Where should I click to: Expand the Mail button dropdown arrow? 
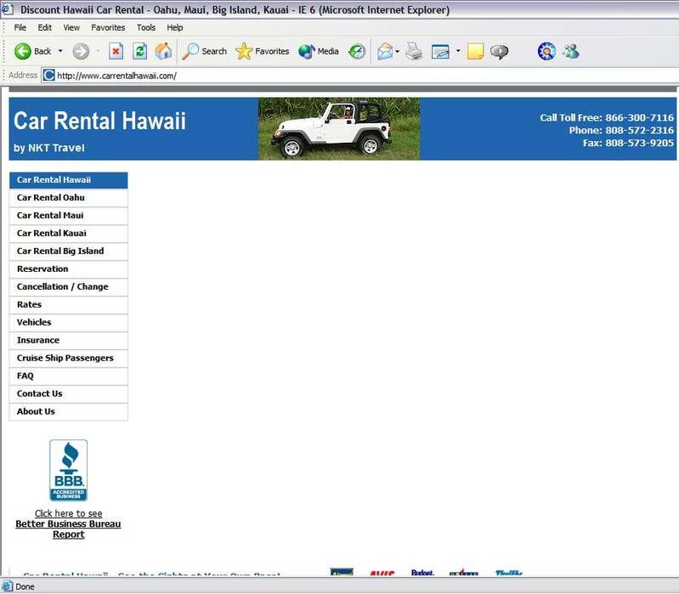pos(398,51)
